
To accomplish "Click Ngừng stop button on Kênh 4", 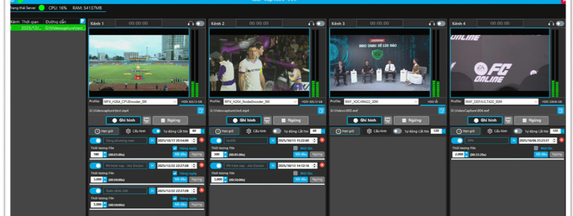I will [x=532, y=120].
